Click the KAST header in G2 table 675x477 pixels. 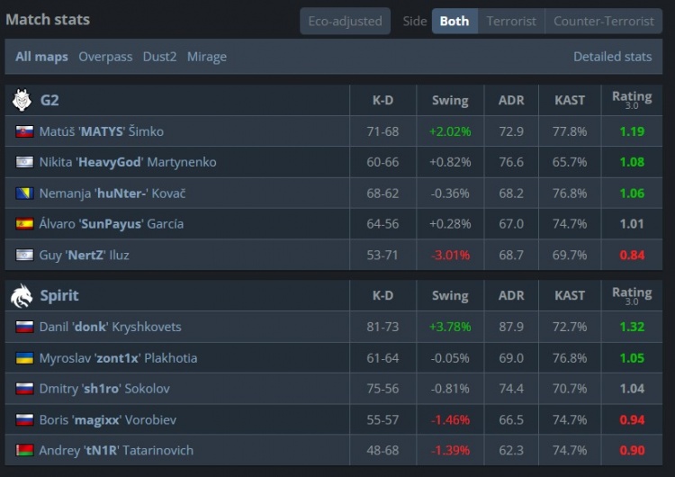click(x=570, y=100)
